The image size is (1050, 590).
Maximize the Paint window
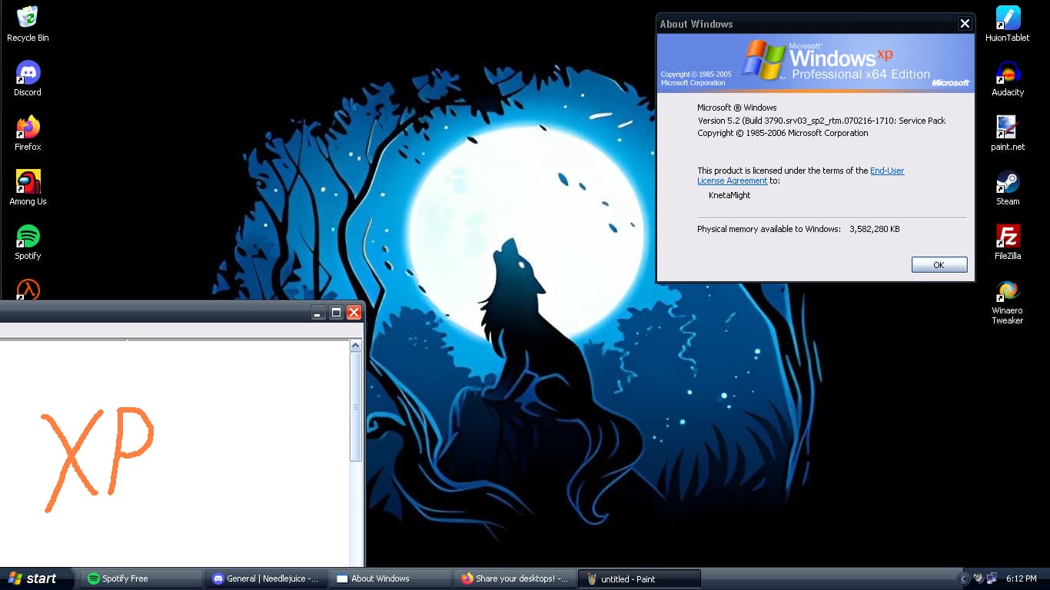pos(336,312)
